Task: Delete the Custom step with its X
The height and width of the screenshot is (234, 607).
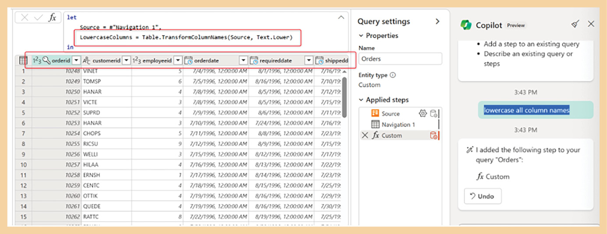Action: point(365,136)
